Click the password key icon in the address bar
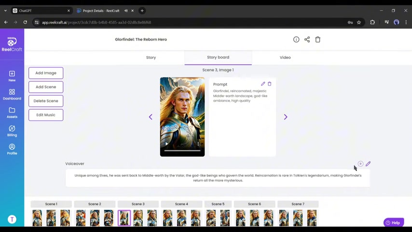This screenshot has width=412, height=232. [350, 22]
